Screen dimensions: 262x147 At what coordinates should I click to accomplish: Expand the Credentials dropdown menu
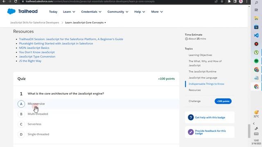(x=91, y=12)
